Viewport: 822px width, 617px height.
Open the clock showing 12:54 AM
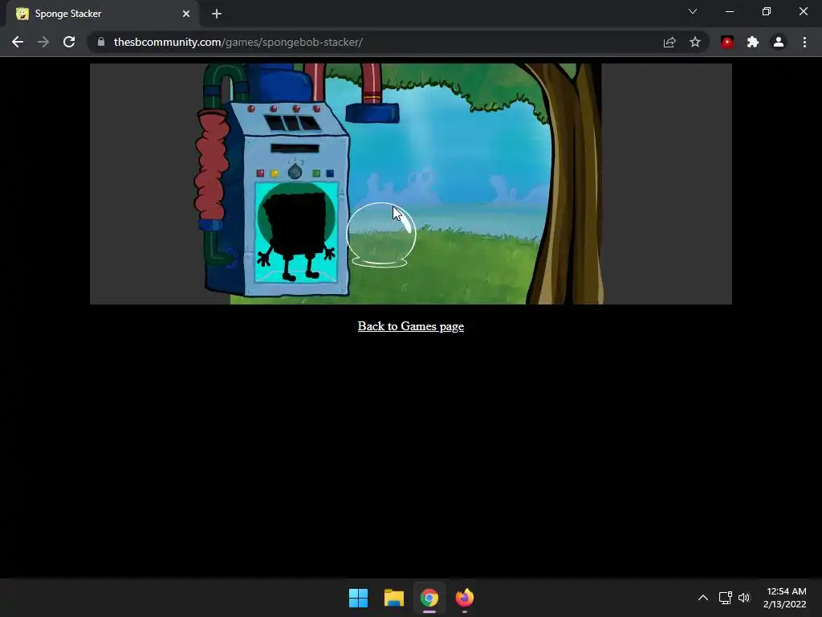(785, 598)
